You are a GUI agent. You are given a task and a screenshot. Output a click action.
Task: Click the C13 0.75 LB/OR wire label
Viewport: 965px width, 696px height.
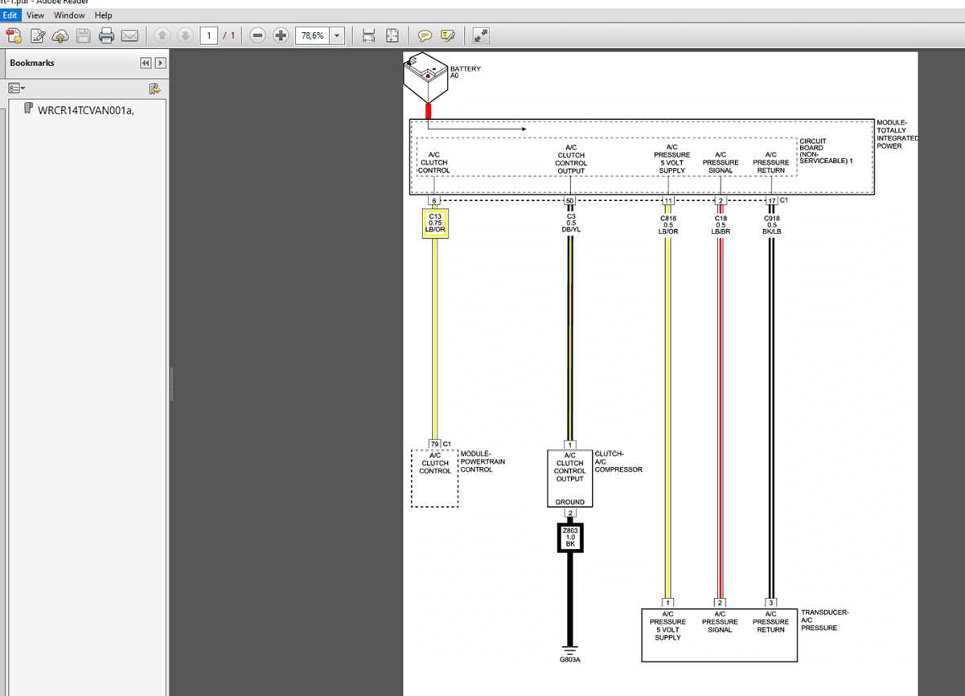tap(435, 223)
